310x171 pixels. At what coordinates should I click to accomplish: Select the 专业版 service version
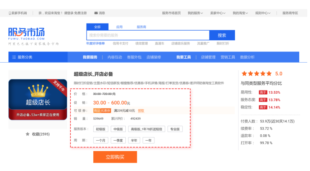175,129
